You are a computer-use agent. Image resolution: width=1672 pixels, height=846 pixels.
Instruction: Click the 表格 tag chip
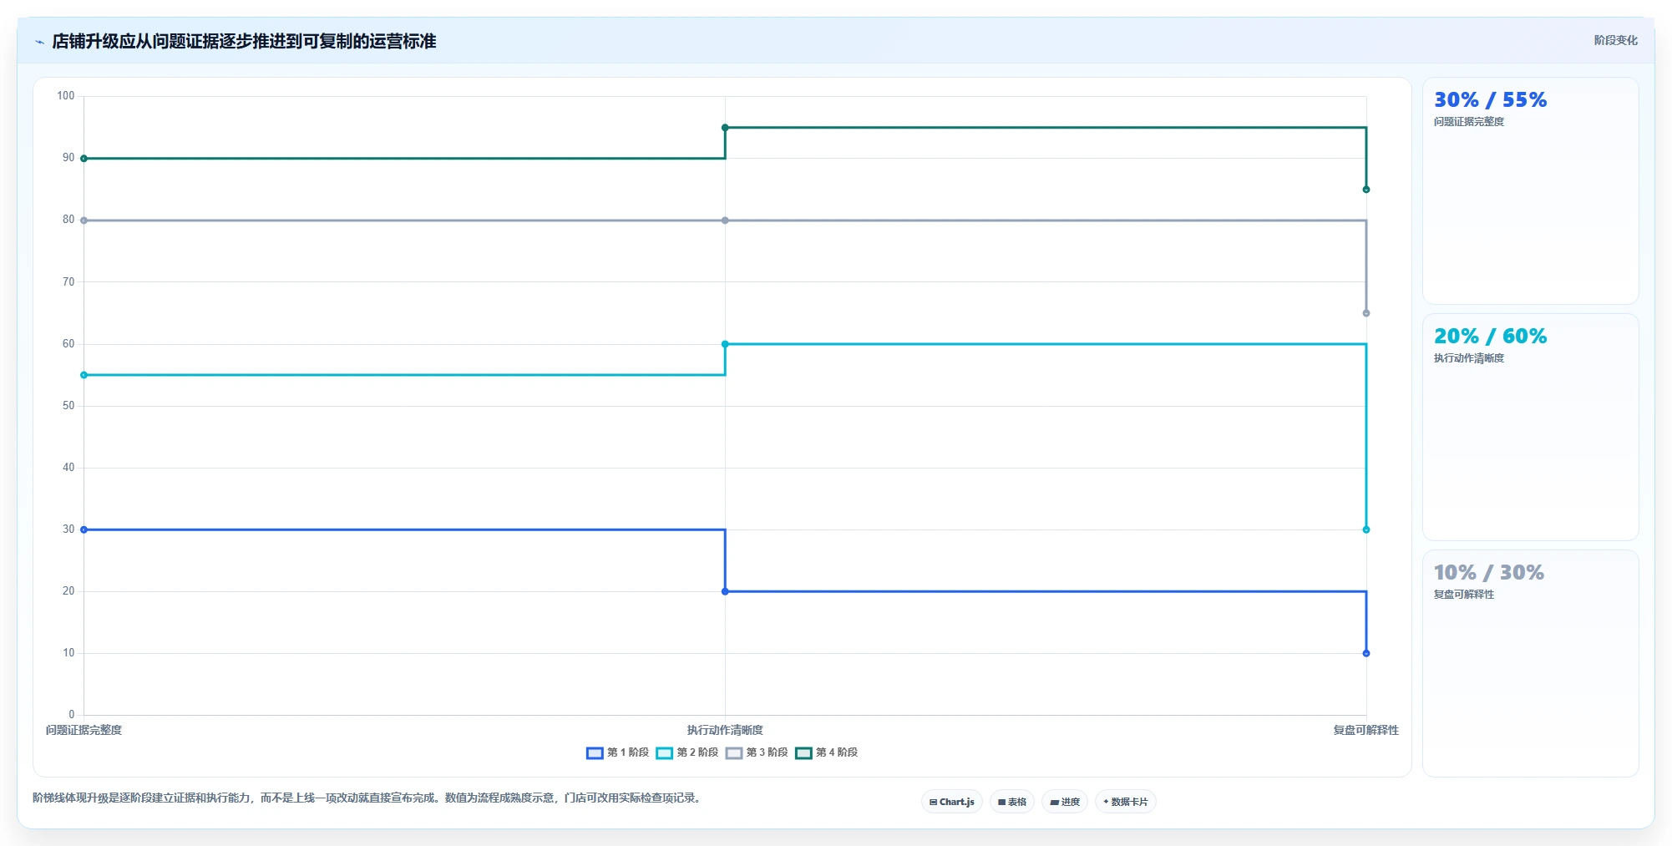click(1012, 802)
